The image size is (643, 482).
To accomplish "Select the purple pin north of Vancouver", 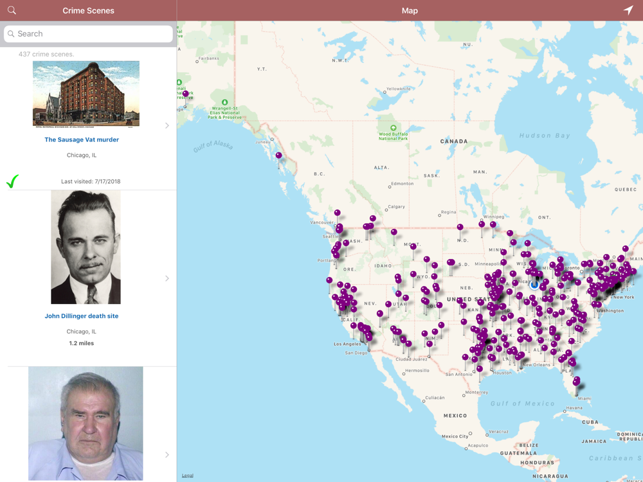I will click(x=337, y=213).
